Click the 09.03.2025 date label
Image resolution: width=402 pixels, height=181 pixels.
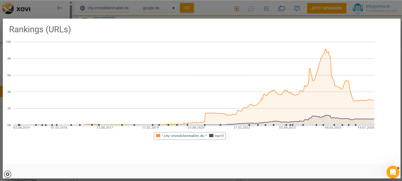[333, 128]
